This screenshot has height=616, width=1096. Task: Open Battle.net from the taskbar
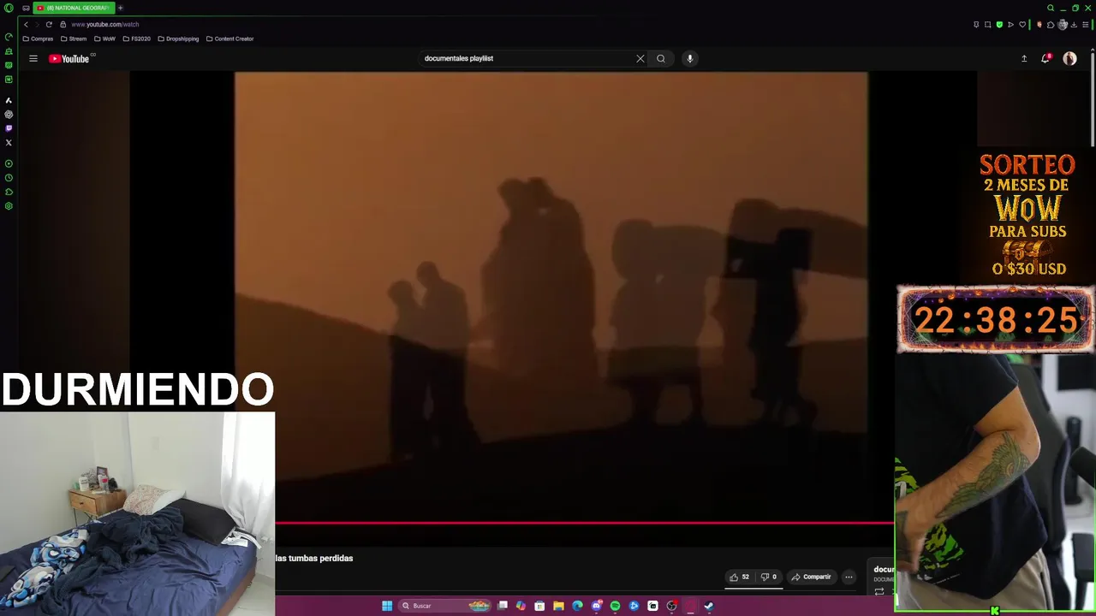tap(634, 606)
